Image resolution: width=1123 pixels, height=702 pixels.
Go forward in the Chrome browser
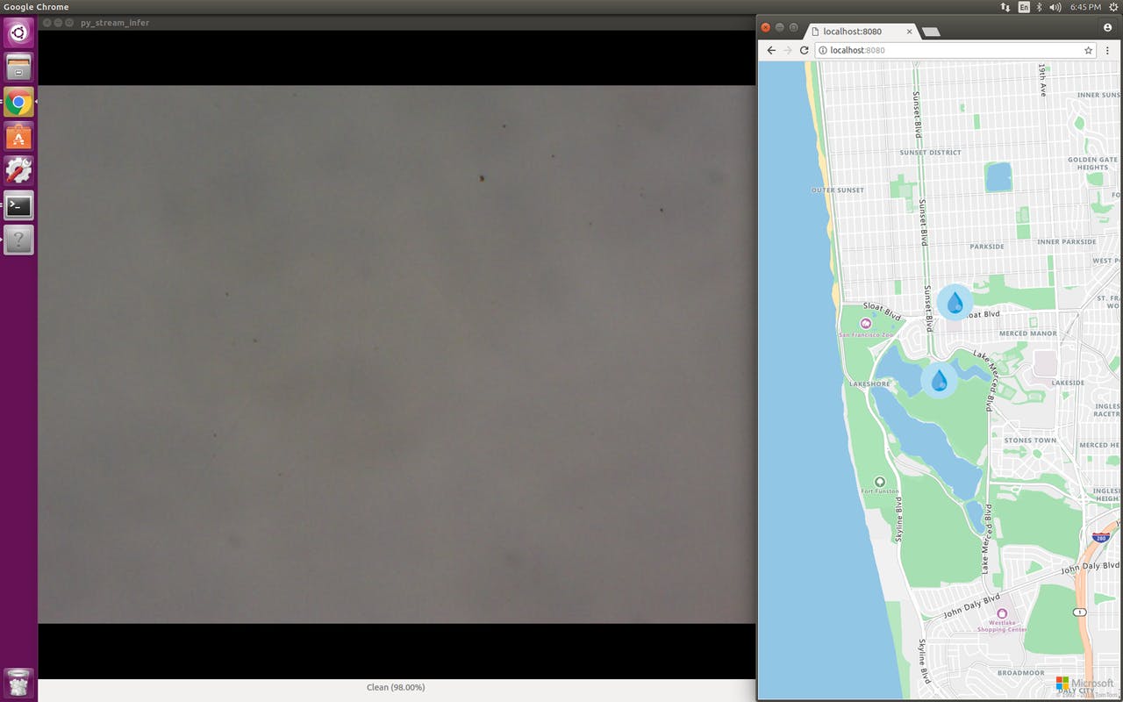tap(788, 50)
